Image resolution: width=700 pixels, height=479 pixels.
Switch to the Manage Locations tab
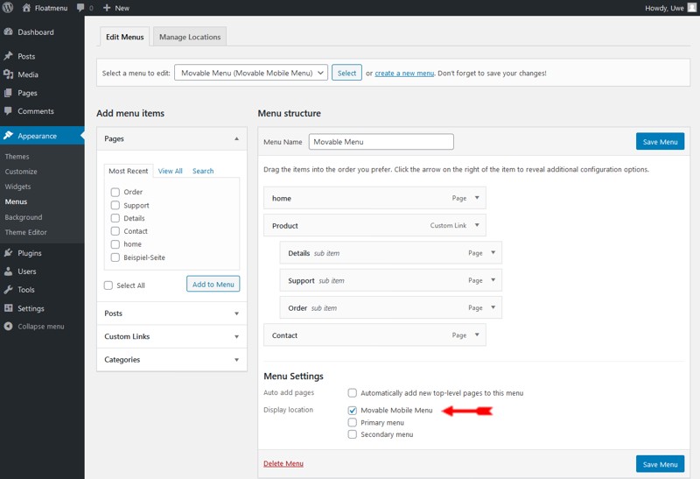click(190, 37)
